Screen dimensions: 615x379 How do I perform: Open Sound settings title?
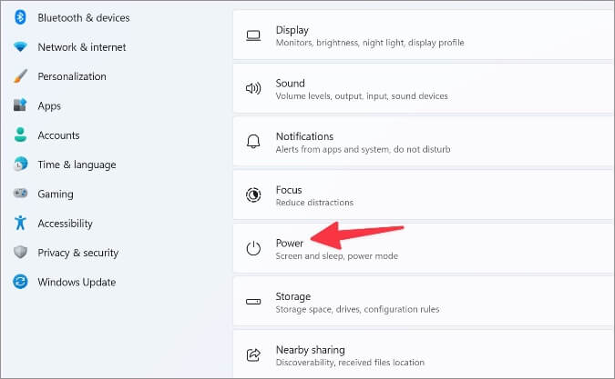coord(291,84)
